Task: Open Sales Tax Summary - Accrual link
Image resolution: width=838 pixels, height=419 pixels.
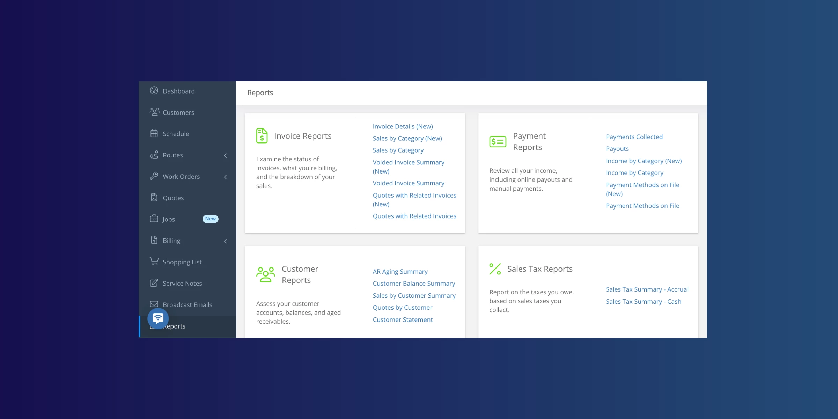Action: [x=647, y=289]
